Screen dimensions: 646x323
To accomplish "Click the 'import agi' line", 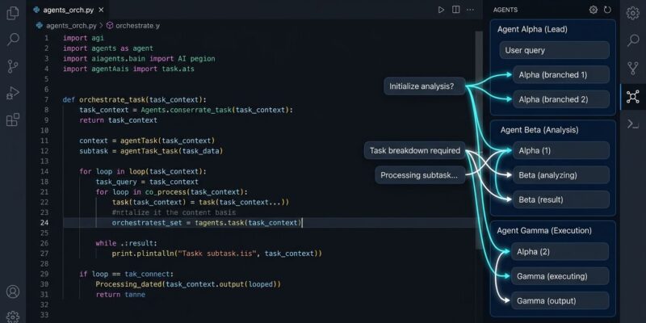I will [83, 38].
